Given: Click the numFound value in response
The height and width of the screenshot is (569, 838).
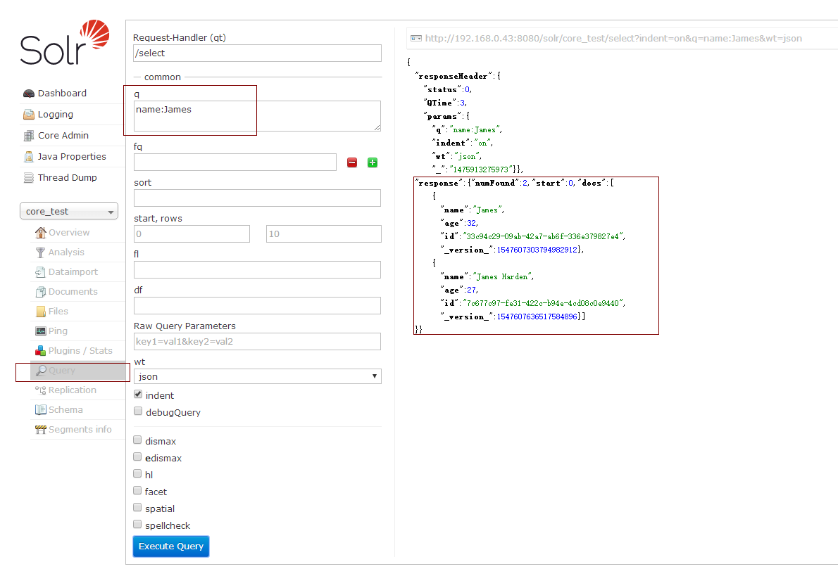Looking at the screenshot, I should [525, 183].
